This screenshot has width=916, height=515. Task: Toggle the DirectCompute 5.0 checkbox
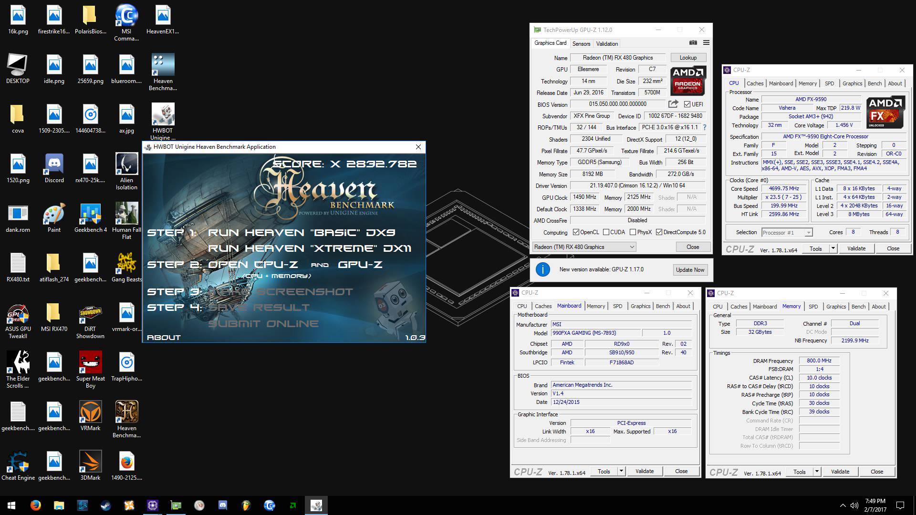659,232
